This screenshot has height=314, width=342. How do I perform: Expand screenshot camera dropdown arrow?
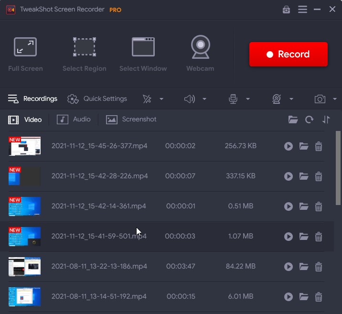(x=335, y=99)
